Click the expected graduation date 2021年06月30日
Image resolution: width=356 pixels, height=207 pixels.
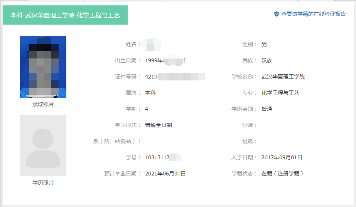point(165,174)
